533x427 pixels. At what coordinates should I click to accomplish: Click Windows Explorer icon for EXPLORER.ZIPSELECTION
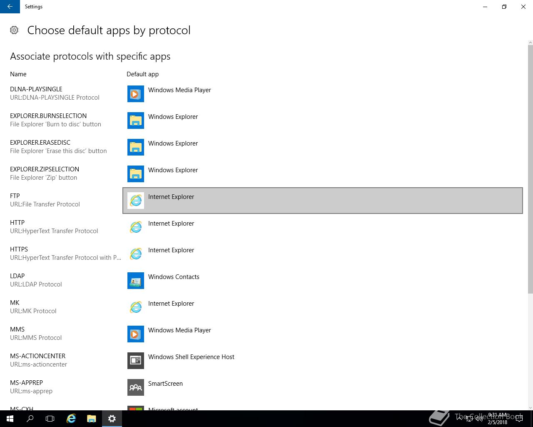tap(136, 174)
